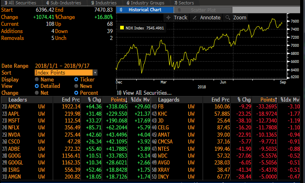Image resolution: width=305 pixels, height=183 pixels.
Task: Choose the News view radio button
Action: (x=76, y=86)
